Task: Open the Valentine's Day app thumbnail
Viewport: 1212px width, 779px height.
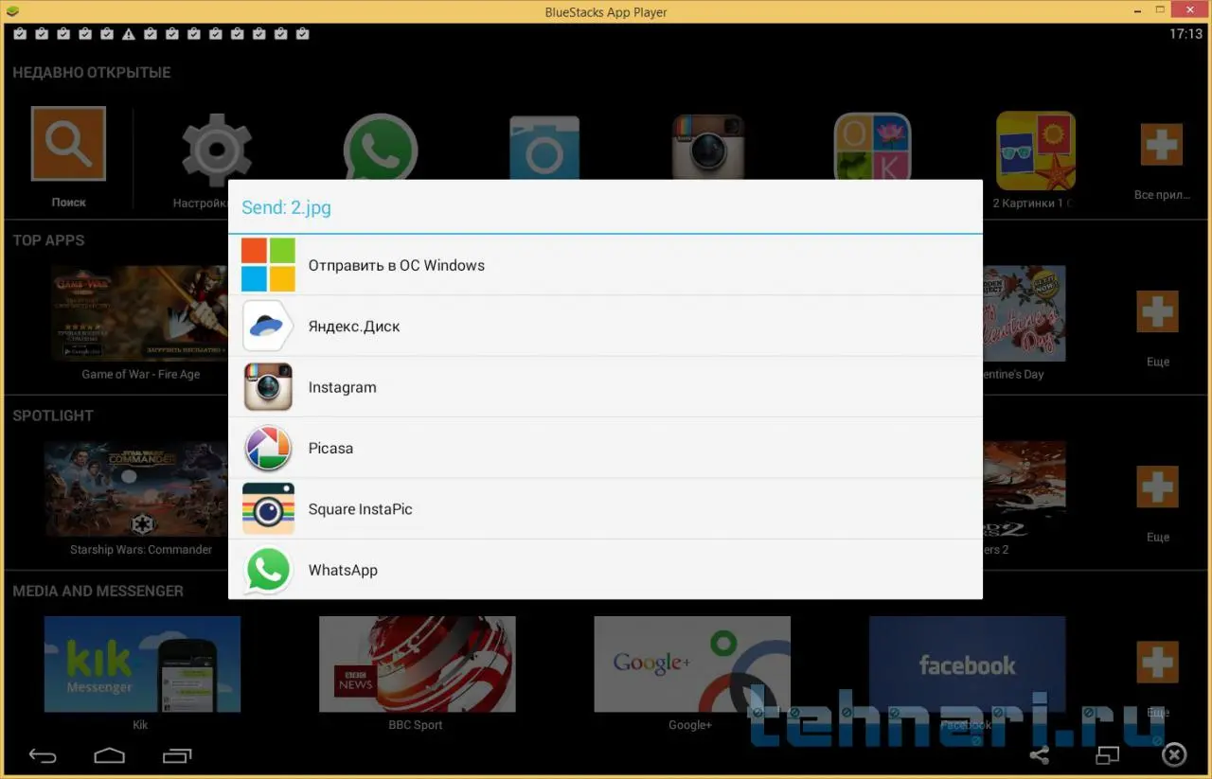Action: coord(1024,313)
